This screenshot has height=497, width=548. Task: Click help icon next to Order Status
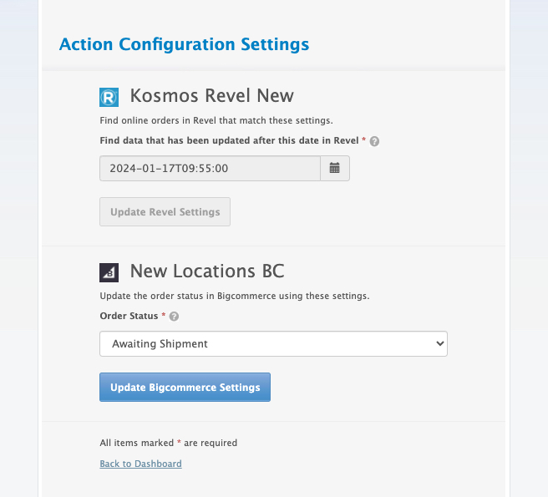pos(174,317)
